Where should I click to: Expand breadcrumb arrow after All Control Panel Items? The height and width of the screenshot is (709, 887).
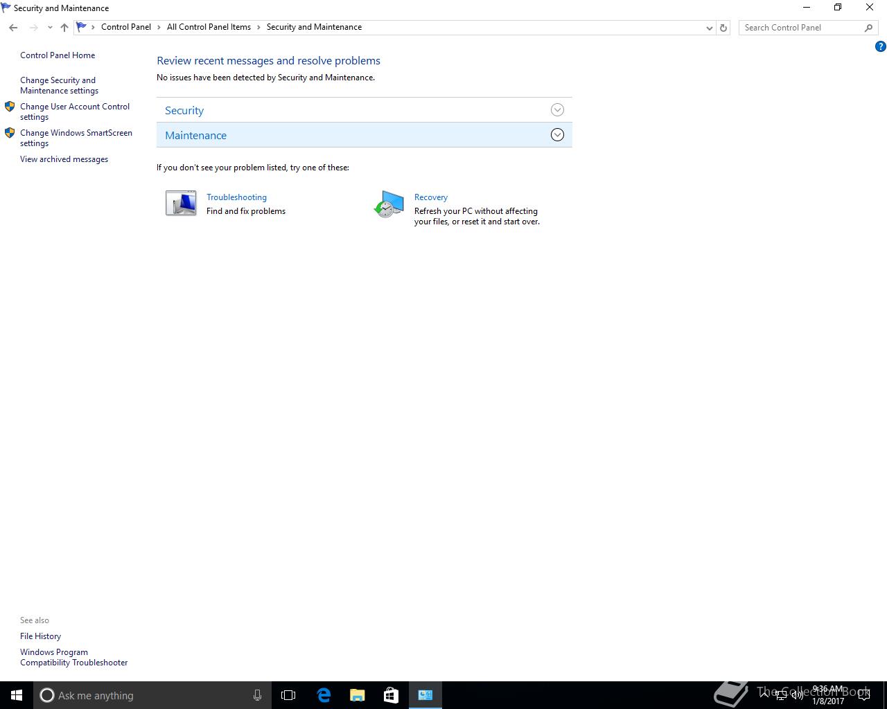258,27
